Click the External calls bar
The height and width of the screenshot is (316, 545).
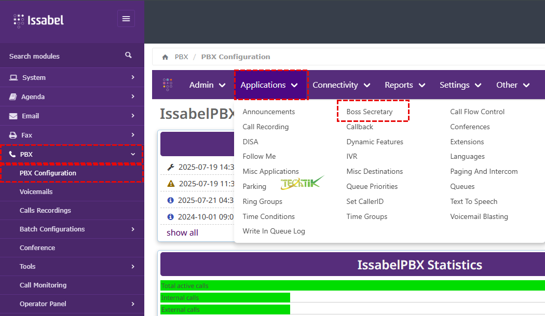(225, 309)
